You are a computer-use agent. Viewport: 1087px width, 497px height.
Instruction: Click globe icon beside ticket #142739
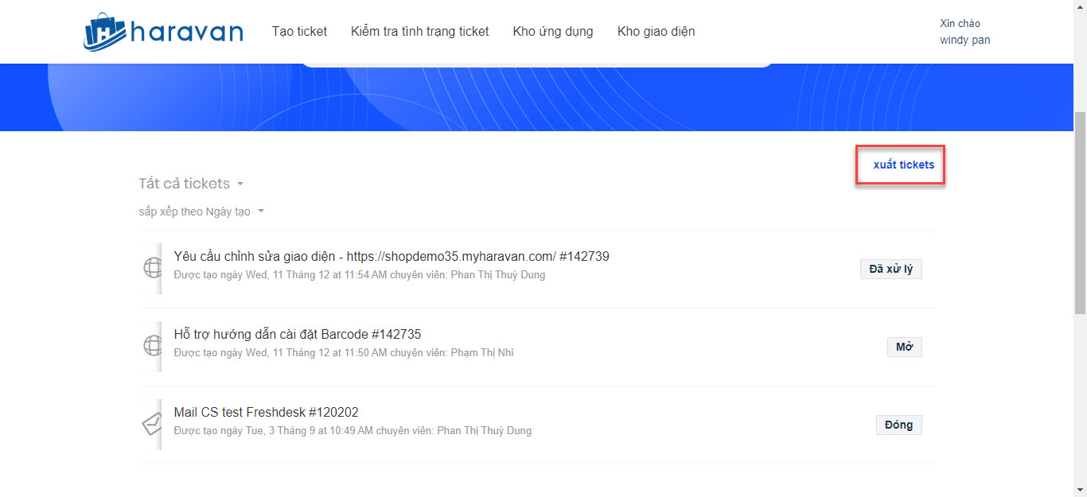153,268
